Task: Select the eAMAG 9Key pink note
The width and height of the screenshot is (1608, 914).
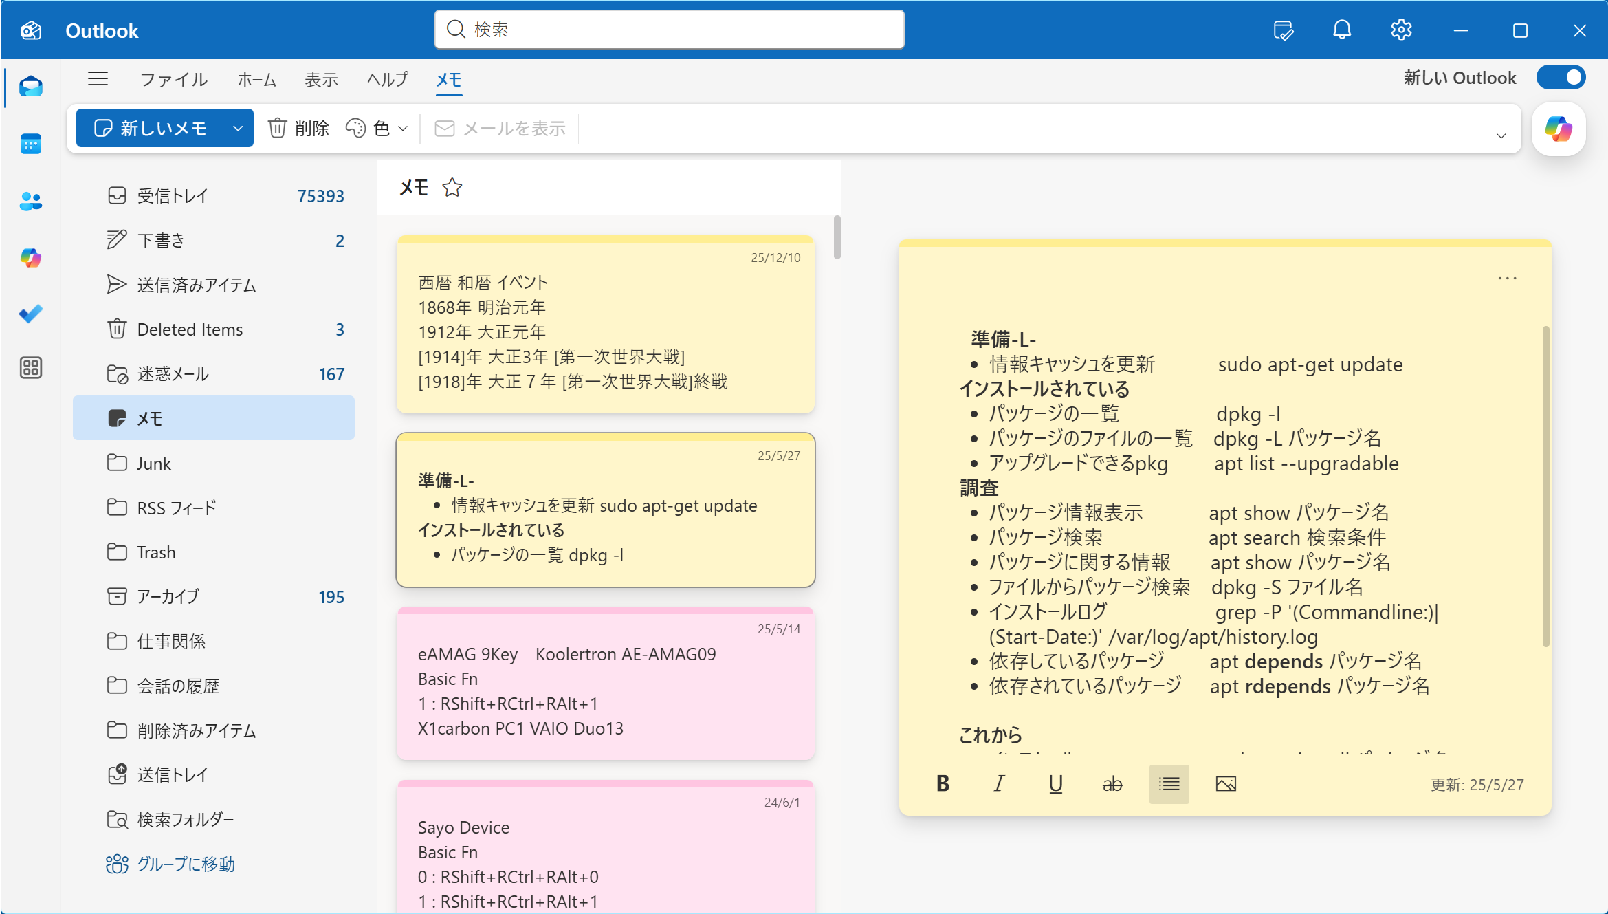Action: (605, 684)
